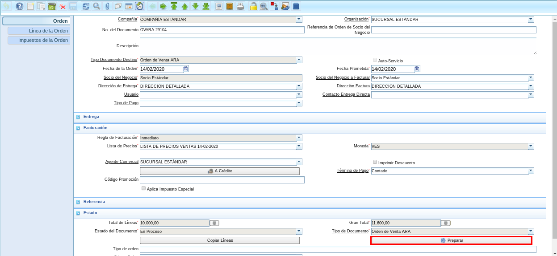Image resolution: width=557 pixels, height=256 pixels.
Task: Open the Término de Pago dropdown
Action: coord(531,171)
